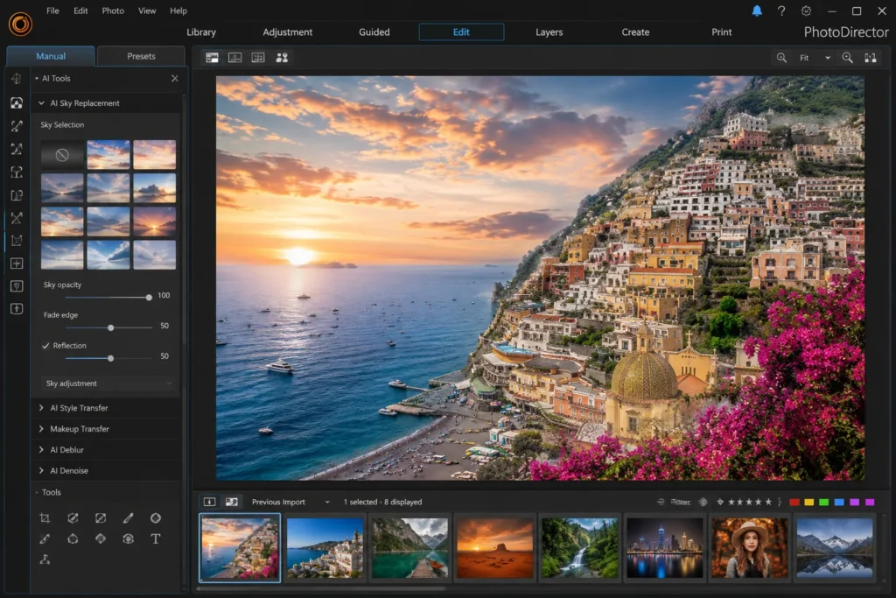
Task: Switch to the Presets tab
Action: click(x=141, y=56)
